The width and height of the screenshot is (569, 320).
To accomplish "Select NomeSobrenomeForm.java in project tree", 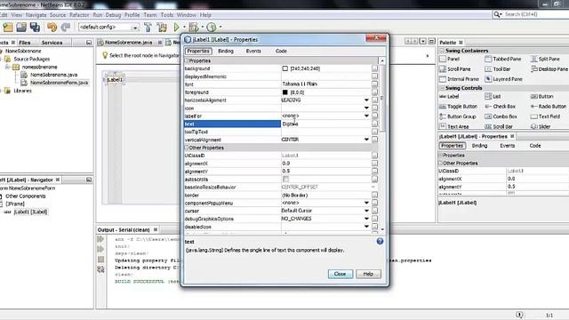I will (59, 83).
